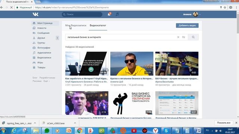239x134 pixels.
Task: Expand options for ispring_free_cam download
Action: click(x=35, y=123)
